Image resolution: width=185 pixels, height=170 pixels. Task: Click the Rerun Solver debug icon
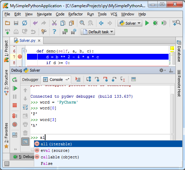click(x=15, y=80)
